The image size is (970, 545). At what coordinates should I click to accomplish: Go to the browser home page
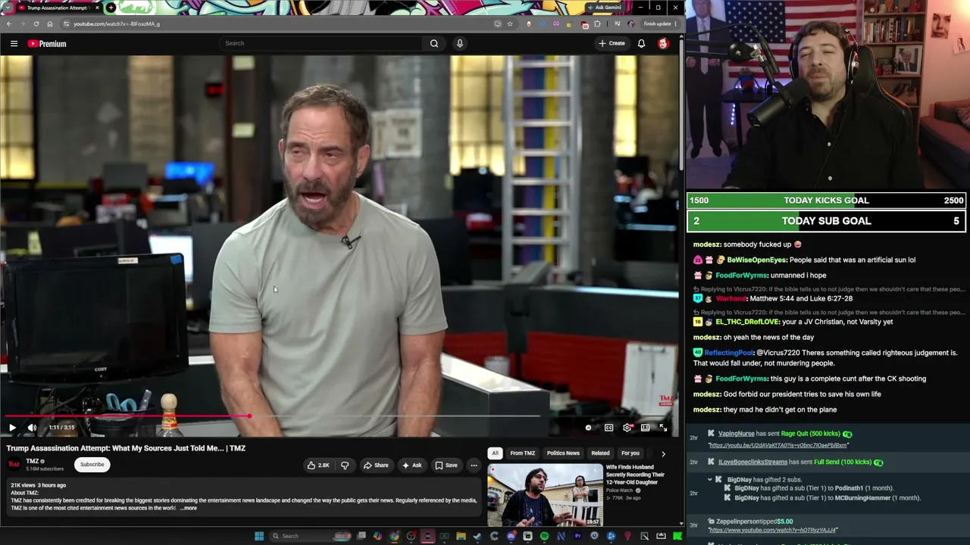coord(50,23)
